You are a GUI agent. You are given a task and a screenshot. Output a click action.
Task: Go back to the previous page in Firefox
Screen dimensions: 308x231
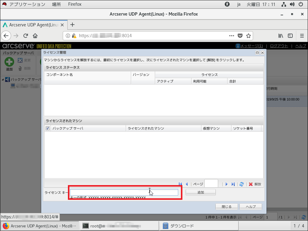click(x=6, y=36)
